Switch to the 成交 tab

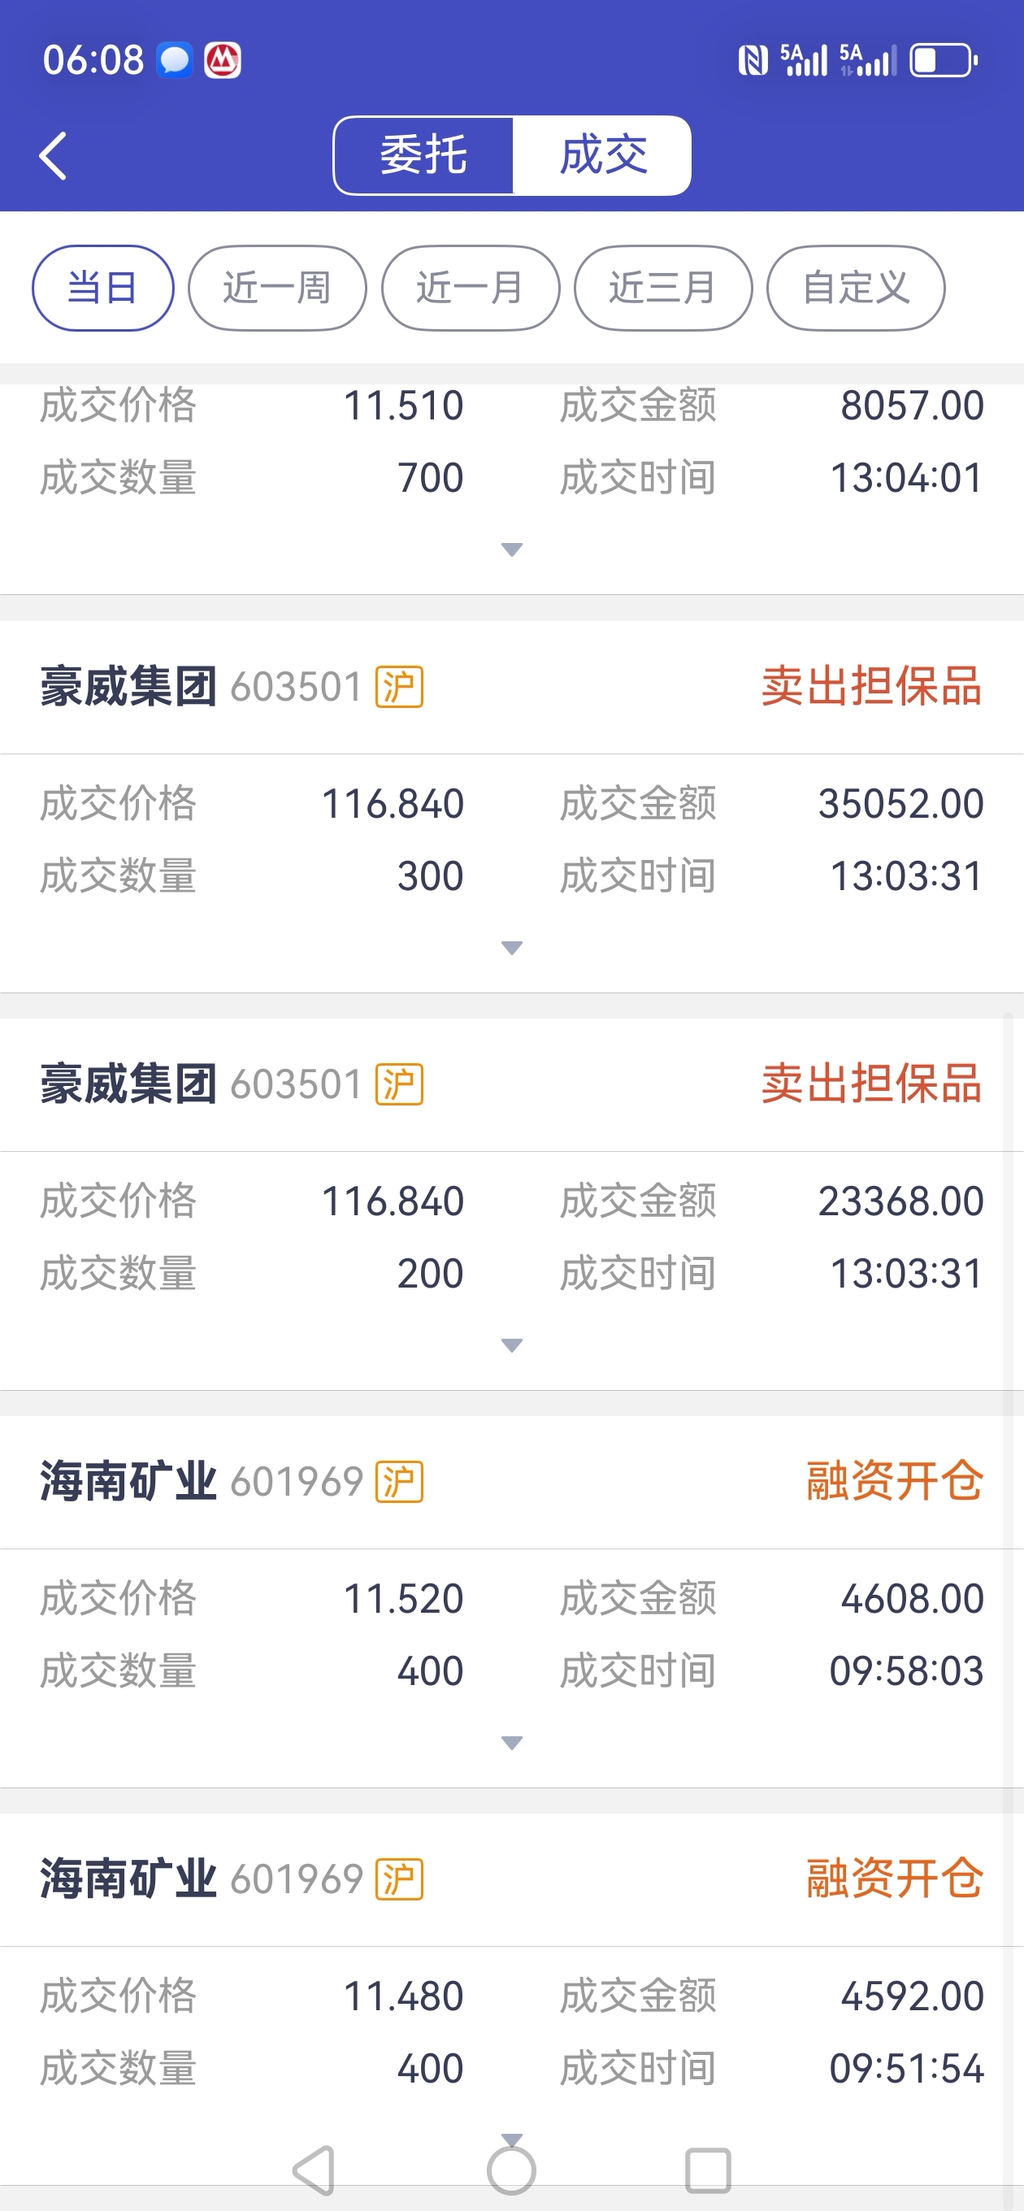pos(602,156)
